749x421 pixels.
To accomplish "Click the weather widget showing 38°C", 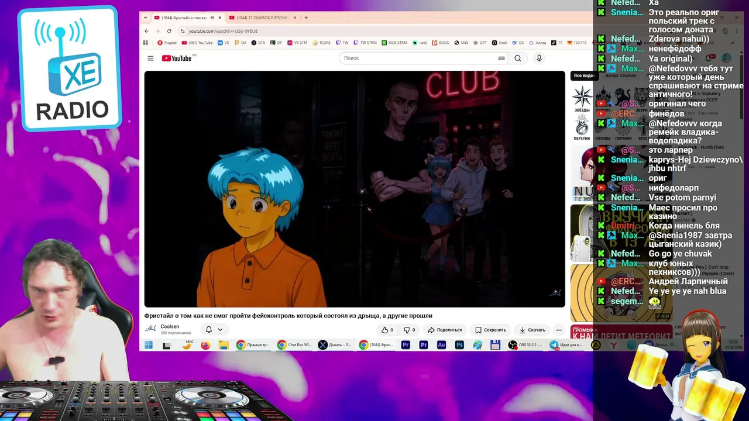I will (187, 345).
